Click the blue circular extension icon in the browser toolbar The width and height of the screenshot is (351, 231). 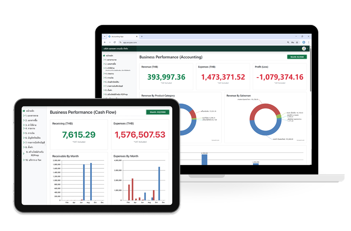pyautogui.click(x=304, y=42)
